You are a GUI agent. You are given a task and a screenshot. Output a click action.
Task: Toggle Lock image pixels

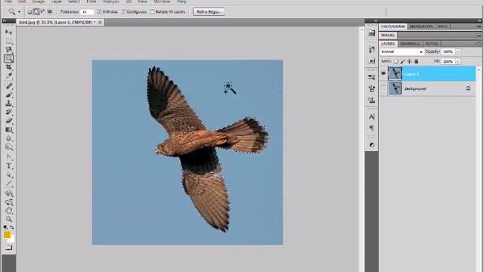pyautogui.click(x=403, y=61)
